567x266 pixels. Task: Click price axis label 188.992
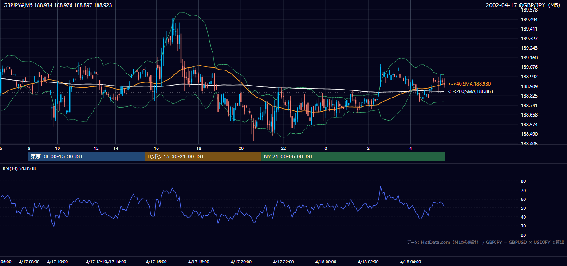tap(529, 77)
